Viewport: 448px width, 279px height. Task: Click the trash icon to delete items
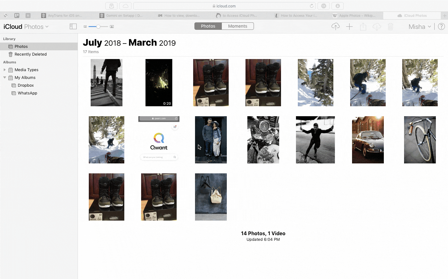tap(390, 26)
